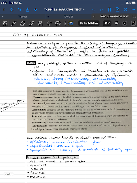Open the black text color swatch
This screenshot has width=137, height=183.
pos(124,23)
